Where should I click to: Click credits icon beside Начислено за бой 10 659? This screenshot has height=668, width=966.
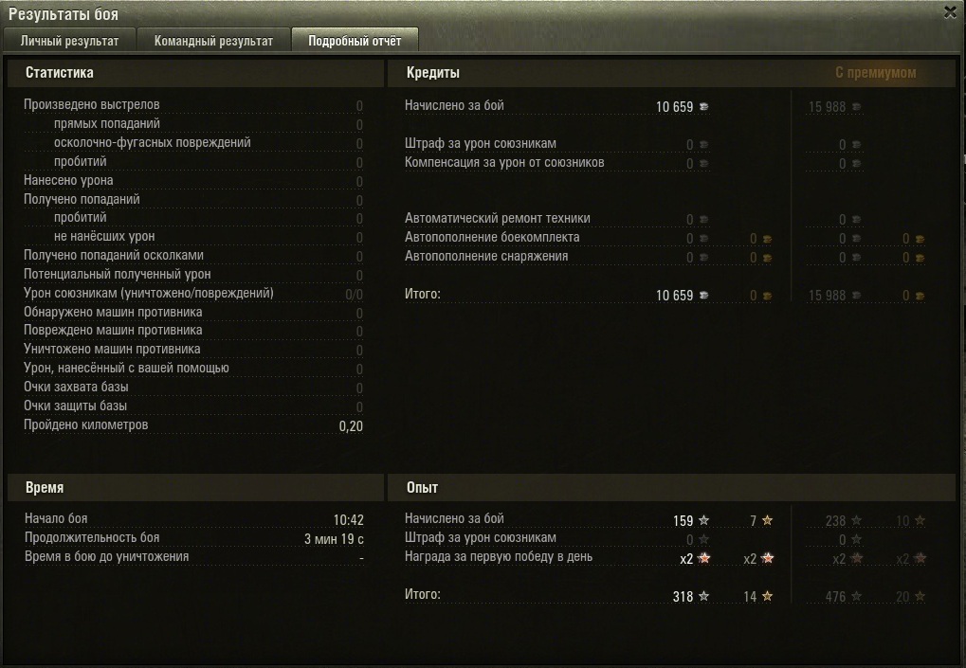coord(703,106)
